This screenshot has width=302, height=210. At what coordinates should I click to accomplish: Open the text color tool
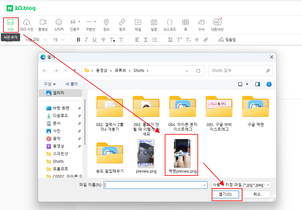click(x=112, y=40)
